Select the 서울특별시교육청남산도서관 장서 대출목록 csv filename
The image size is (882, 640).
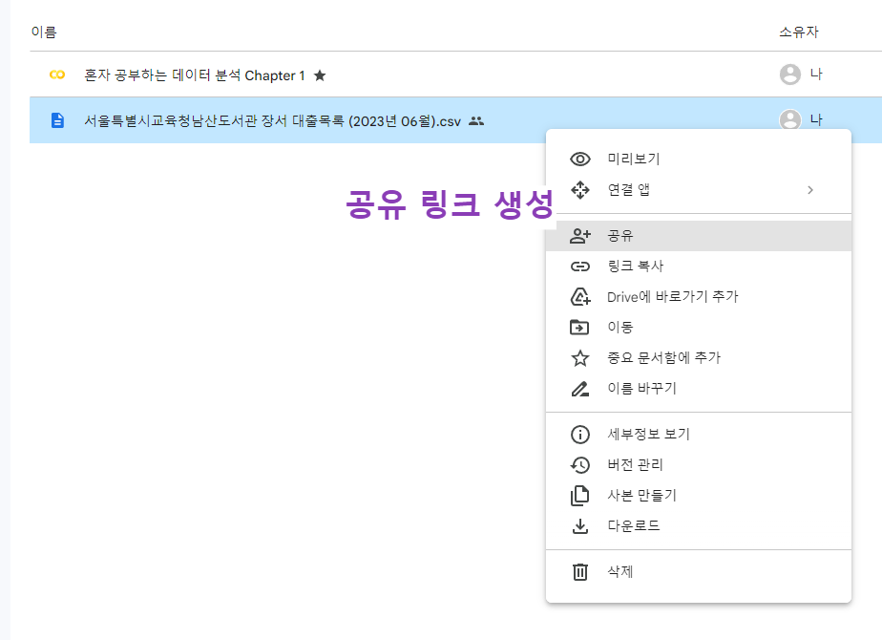(x=273, y=121)
